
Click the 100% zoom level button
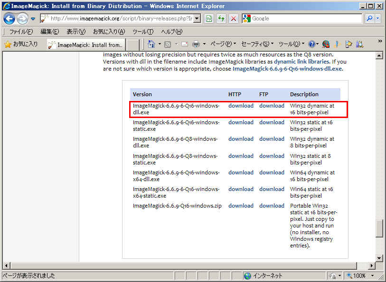point(357,276)
